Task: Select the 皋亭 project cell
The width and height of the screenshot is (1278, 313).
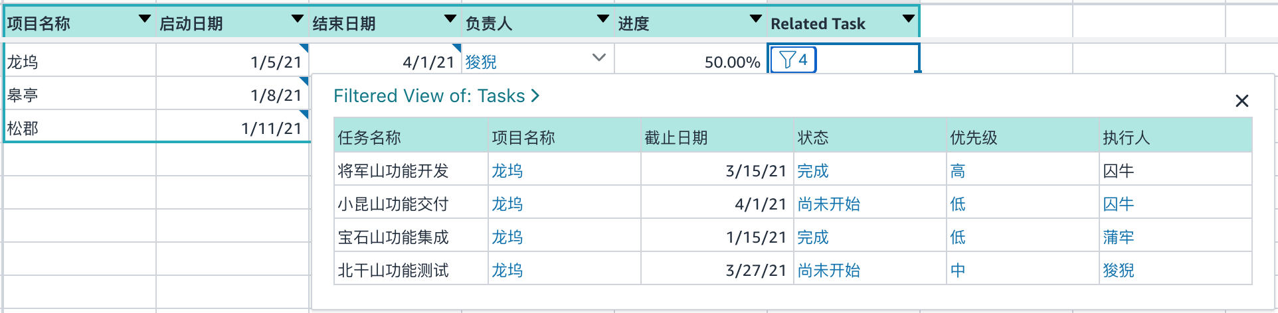Action: click(x=80, y=94)
